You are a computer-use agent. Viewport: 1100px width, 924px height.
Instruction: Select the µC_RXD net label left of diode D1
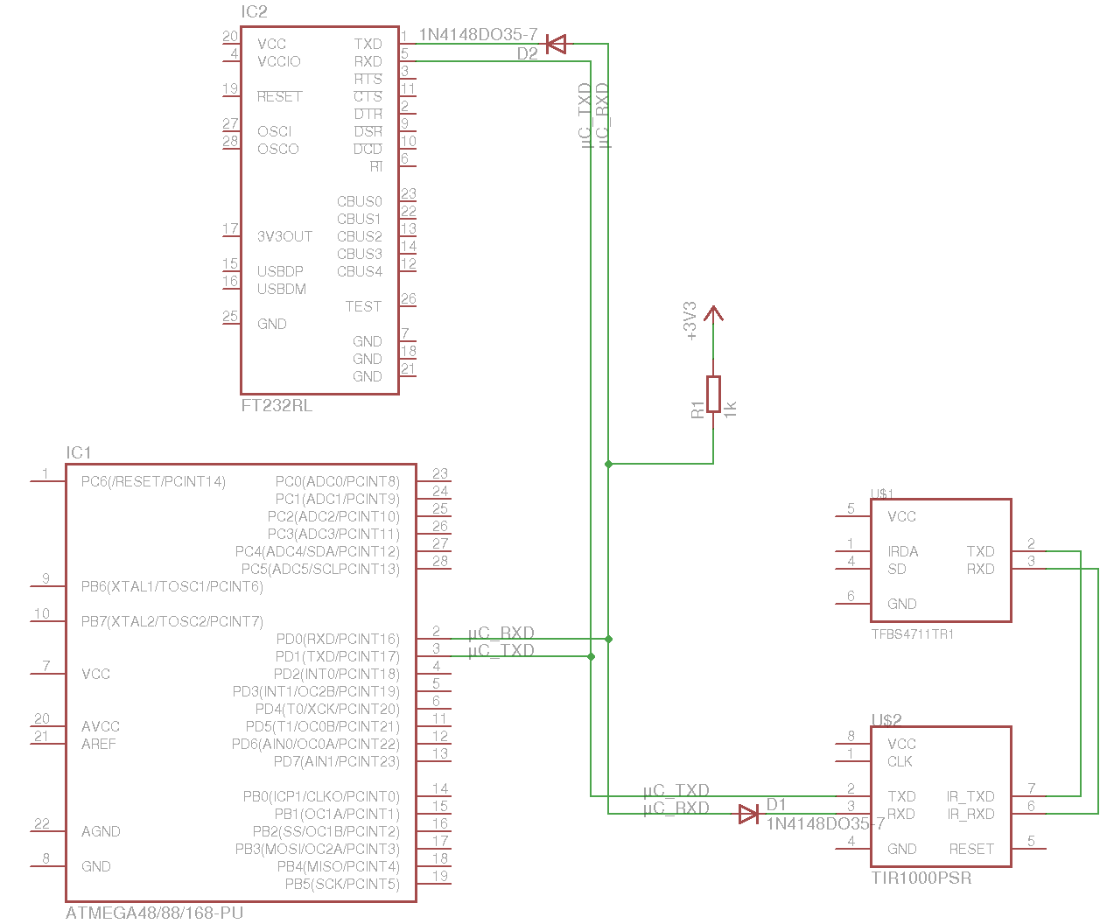[676, 808]
